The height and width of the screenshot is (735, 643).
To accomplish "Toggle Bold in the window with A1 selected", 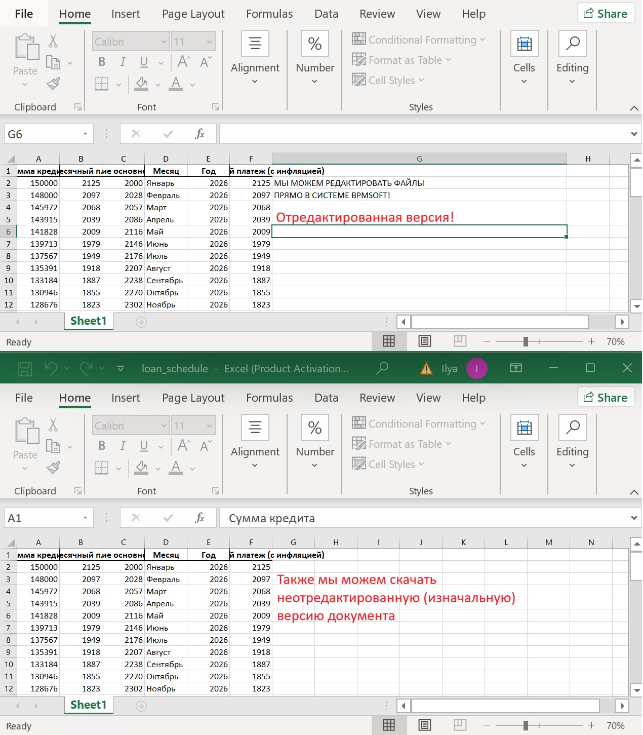I will tap(102, 446).
